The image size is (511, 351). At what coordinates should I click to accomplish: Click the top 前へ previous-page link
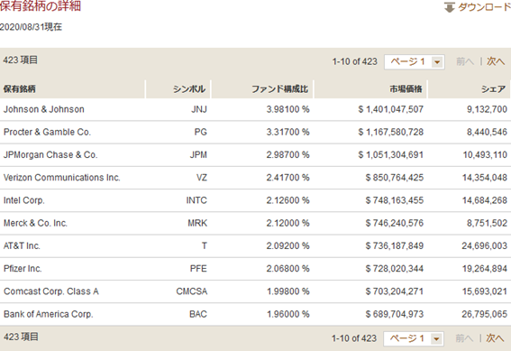tap(465, 61)
